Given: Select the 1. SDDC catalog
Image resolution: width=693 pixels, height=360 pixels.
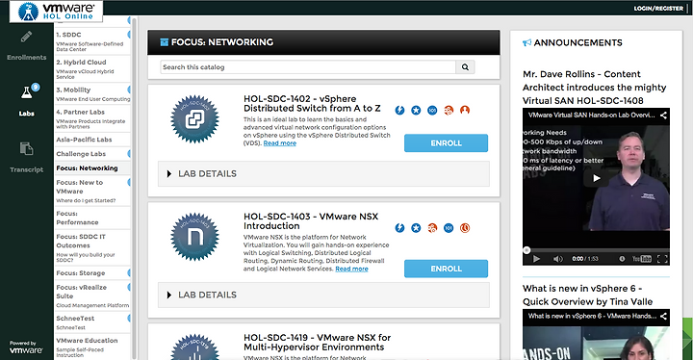Looking at the screenshot, I should pyautogui.click(x=92, y=41).
